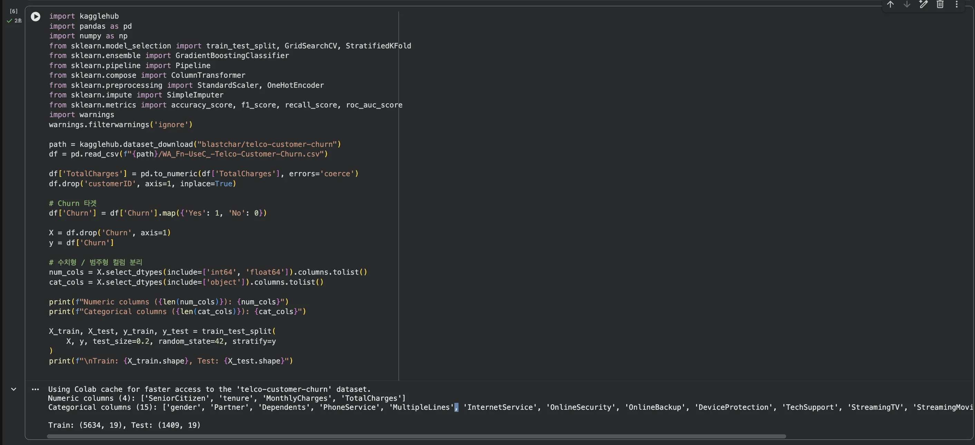Open the AI edit pencil tool
Image resolution: width=975 pixels, height=445 pixels.
(924, 4)
